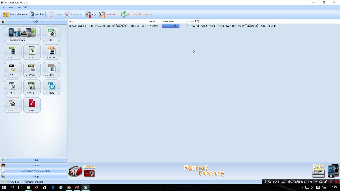Open Google Chrome from the taskbar
The width and height of the screenshot is (340, 191).
point(69,188)
